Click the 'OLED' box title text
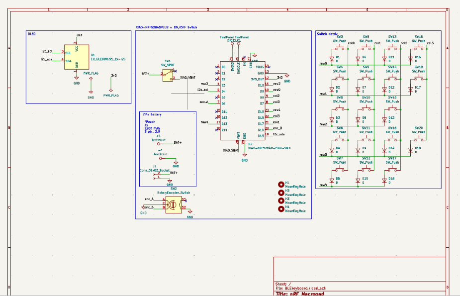This screenshot has width=460, height=296. 32,34
